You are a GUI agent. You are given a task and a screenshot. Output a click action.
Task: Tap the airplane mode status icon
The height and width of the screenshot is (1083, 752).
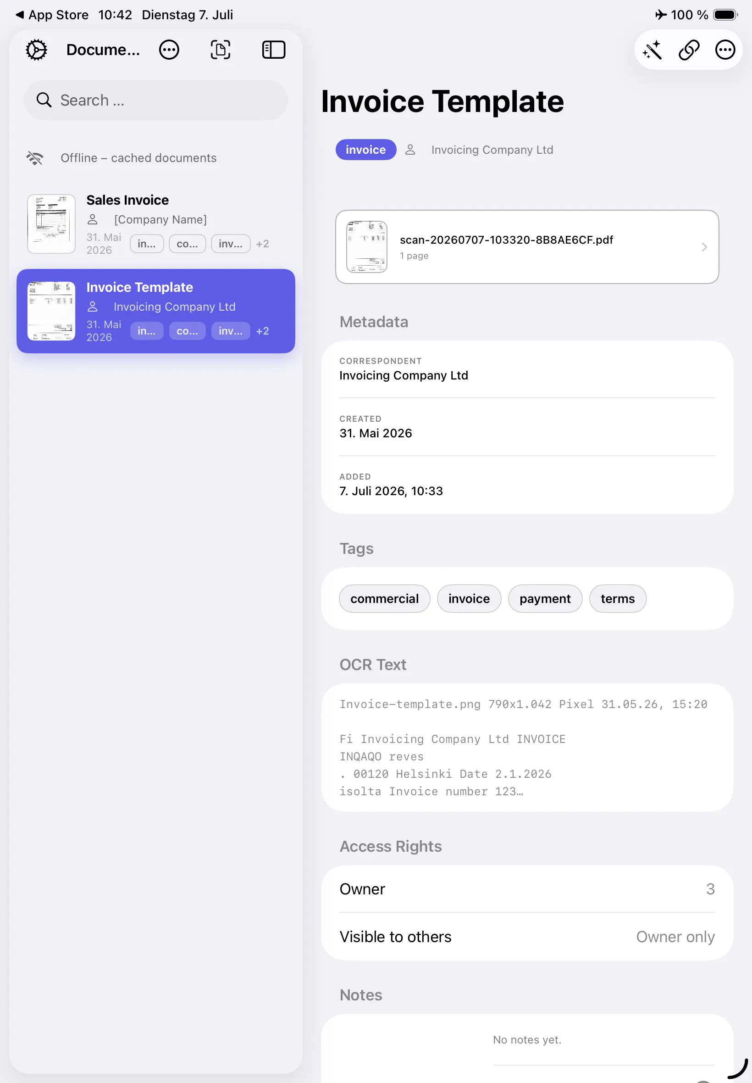(x=661, y=15)
